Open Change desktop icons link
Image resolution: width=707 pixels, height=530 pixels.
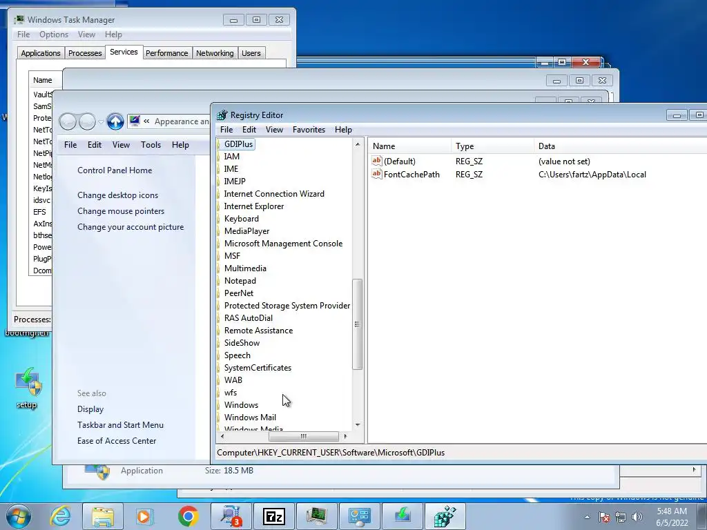pyautogui.click(x=117, y=195)
